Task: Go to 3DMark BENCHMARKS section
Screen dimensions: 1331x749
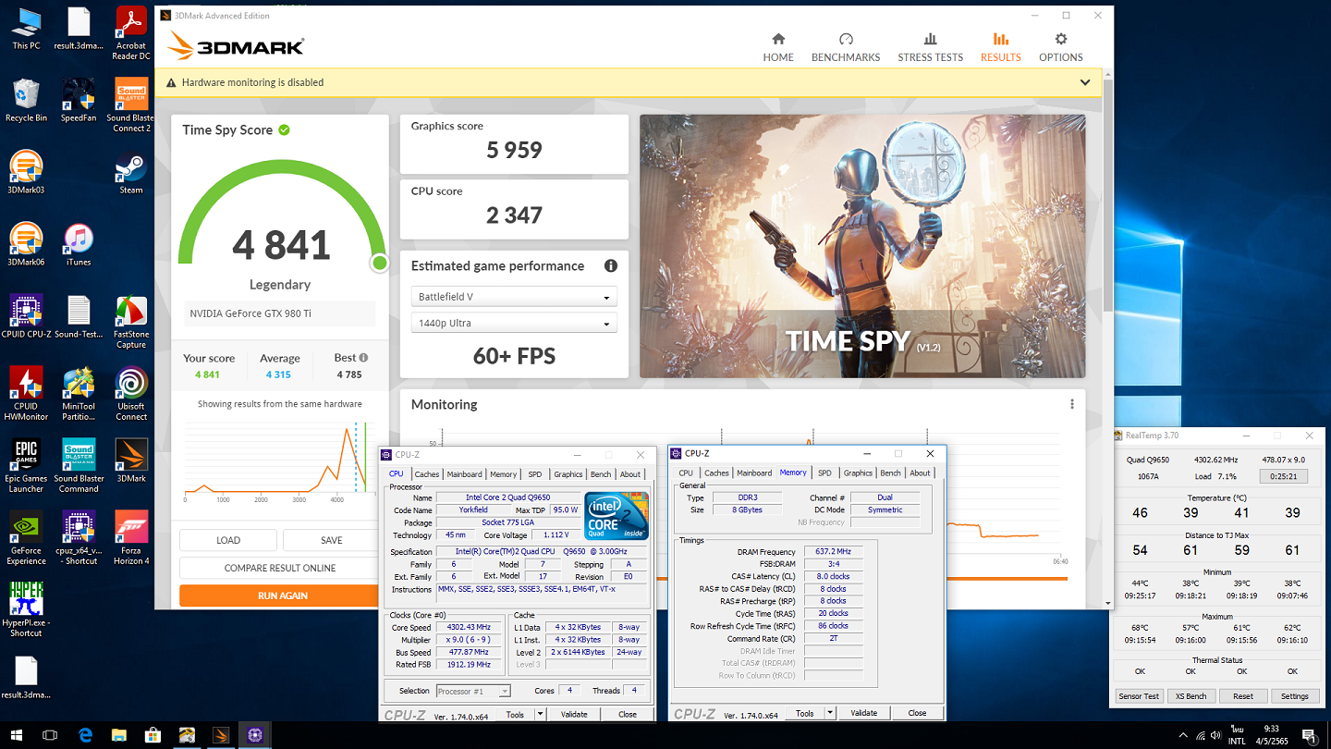Action: [x=846, y=47]
